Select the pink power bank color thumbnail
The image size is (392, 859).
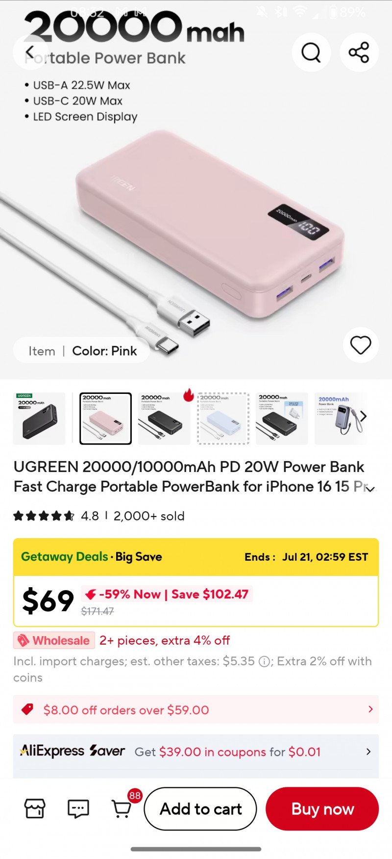tap(105, 418)
